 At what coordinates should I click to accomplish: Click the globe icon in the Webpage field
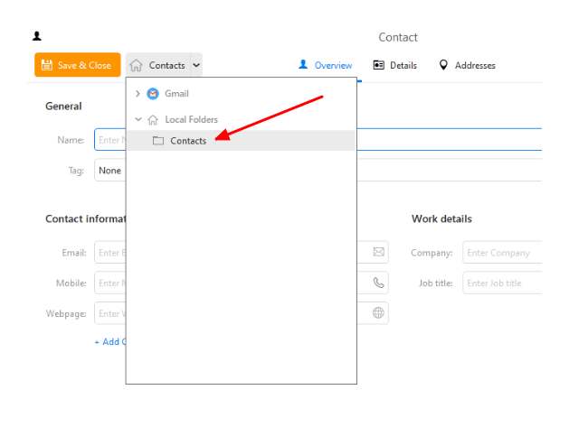(x=378, y=313)
